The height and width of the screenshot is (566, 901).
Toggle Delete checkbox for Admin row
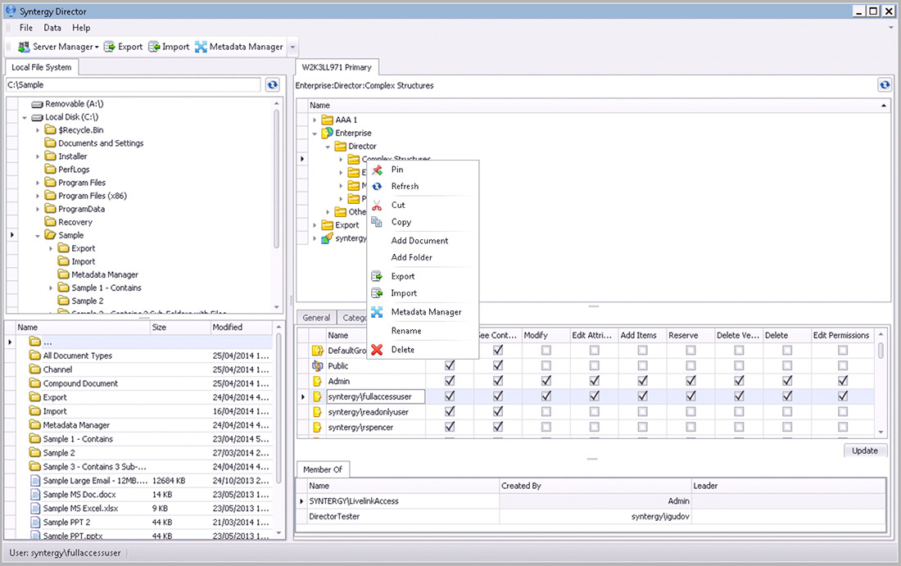tap(787, 381)
